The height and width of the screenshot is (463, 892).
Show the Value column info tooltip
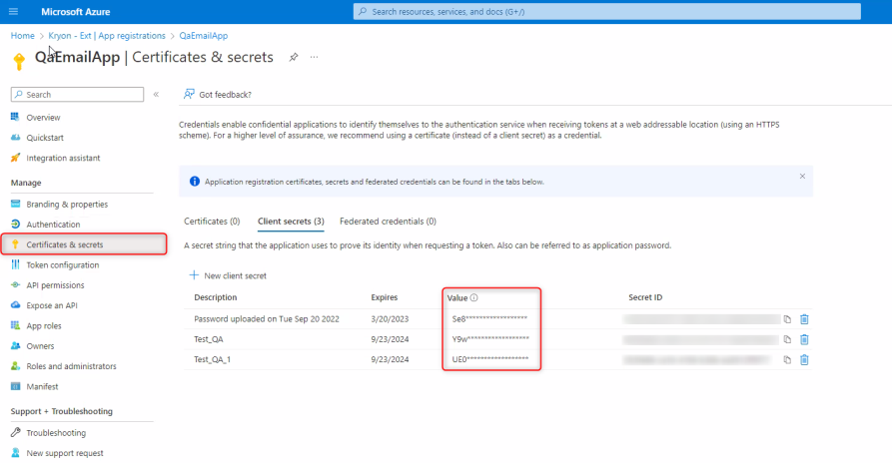[x=473, y=297]
